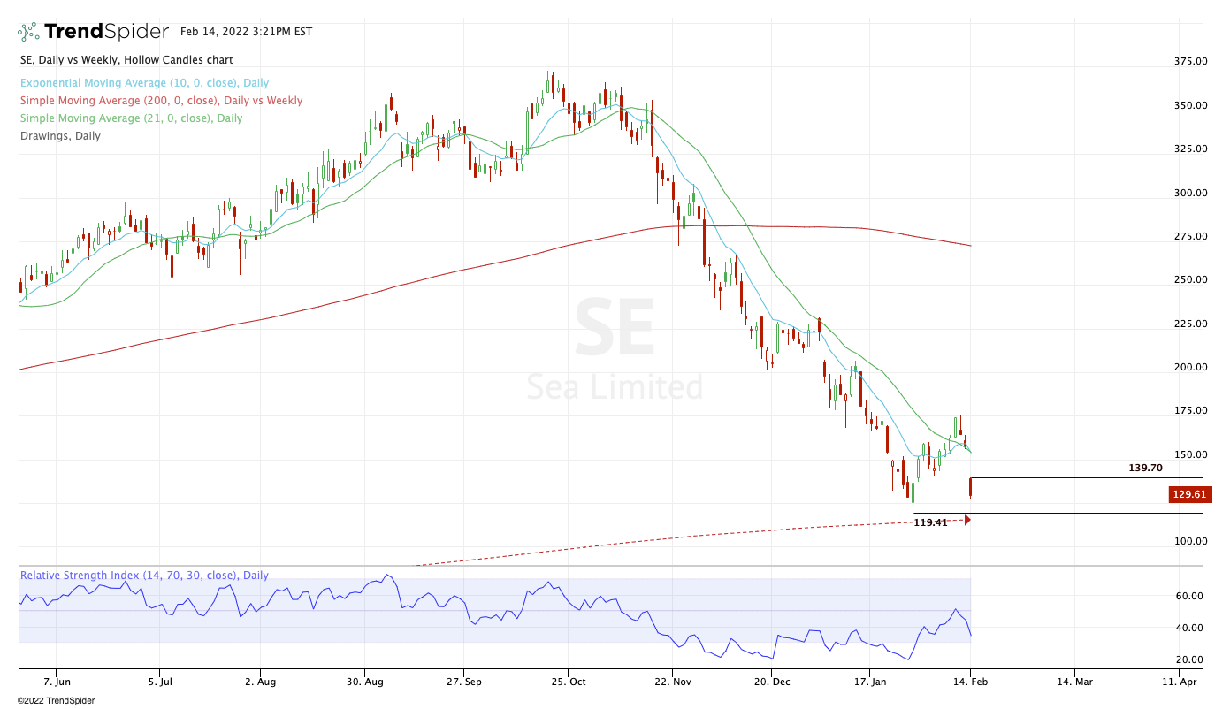
Task: Click the SE, Daily vs Weekly chart title
Action: pos(126,60)
